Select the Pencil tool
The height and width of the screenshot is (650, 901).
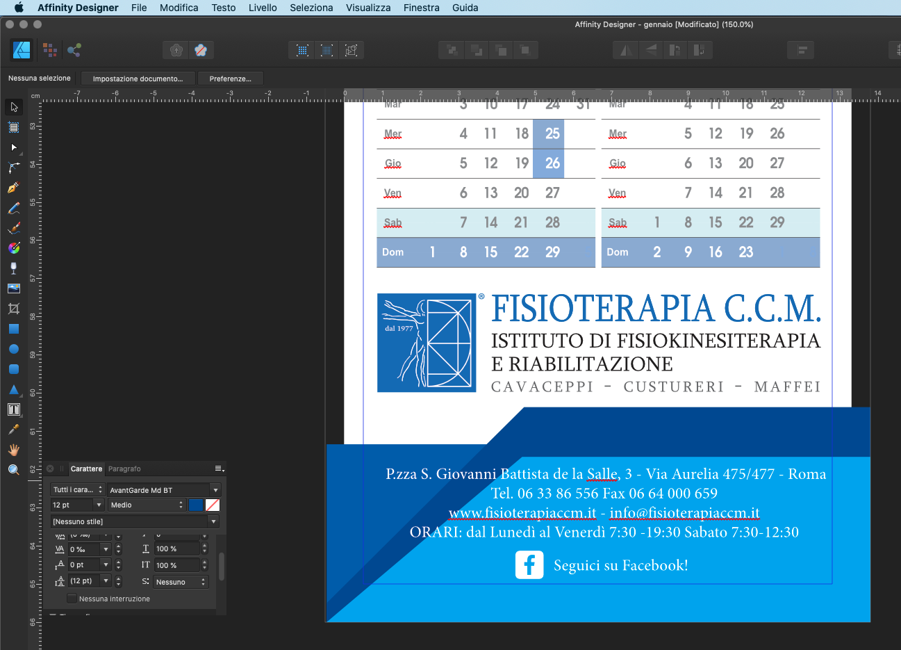[x=14, y=208]
